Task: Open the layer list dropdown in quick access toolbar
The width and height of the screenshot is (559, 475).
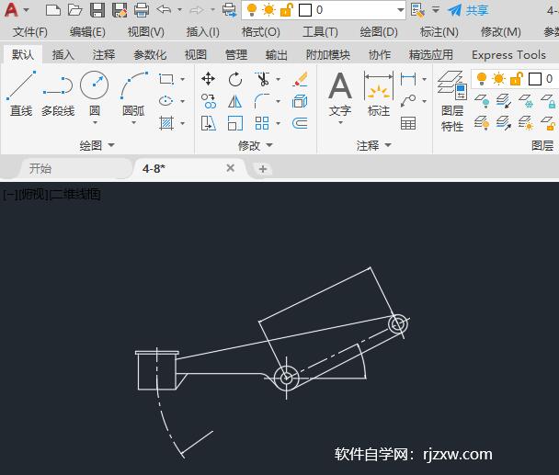Action: click(401, 10)
